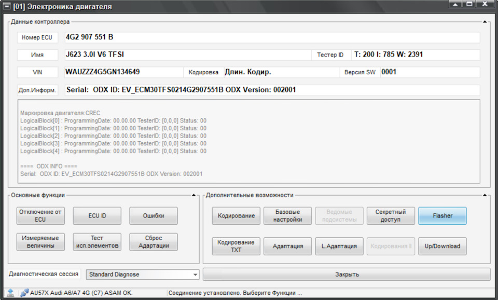Start Базовые настройки basic settings

coord(287,215)
